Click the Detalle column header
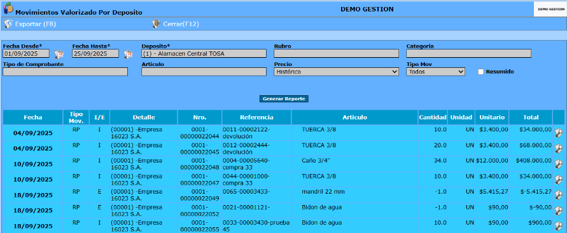Viewport: 567px width, 233px height. coord(144,117)
